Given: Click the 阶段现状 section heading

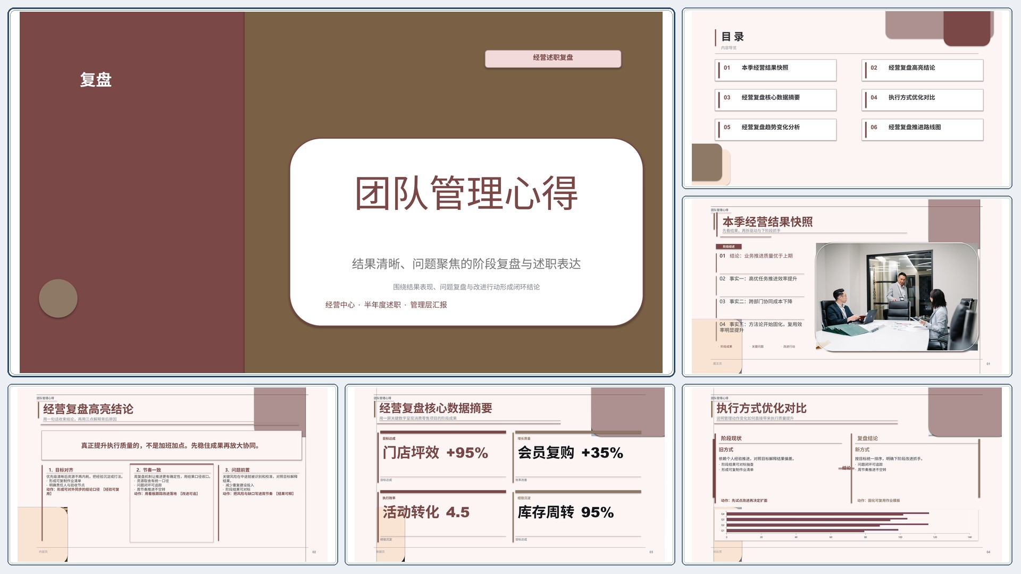Looking at the screenshot, I should [x=731, y=438].
